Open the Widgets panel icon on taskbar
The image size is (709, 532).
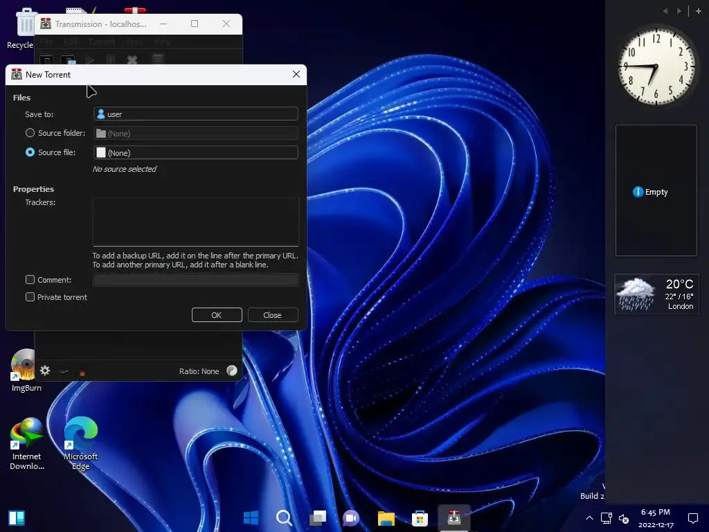(17, 518)
